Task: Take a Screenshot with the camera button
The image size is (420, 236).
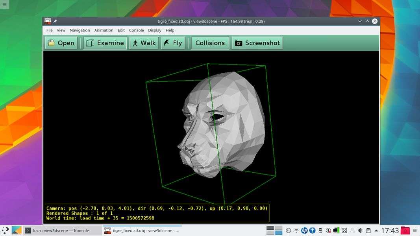Action: coord(257,43)
